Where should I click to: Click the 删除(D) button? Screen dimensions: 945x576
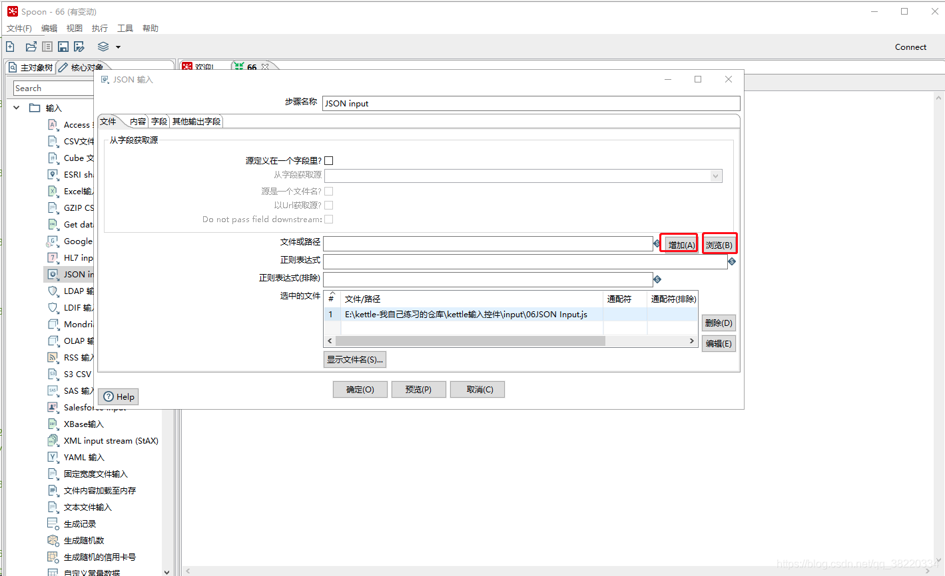tap(719, 323)
